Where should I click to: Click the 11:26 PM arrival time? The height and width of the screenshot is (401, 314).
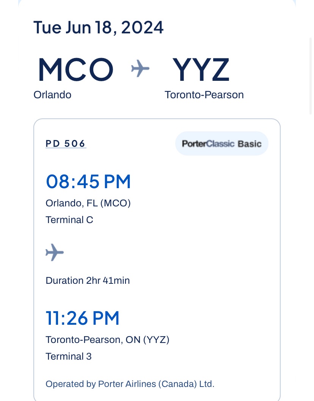point(83,318)
